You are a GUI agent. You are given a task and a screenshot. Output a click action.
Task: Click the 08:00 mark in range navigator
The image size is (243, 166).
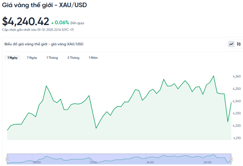click(x=37, y=162)
